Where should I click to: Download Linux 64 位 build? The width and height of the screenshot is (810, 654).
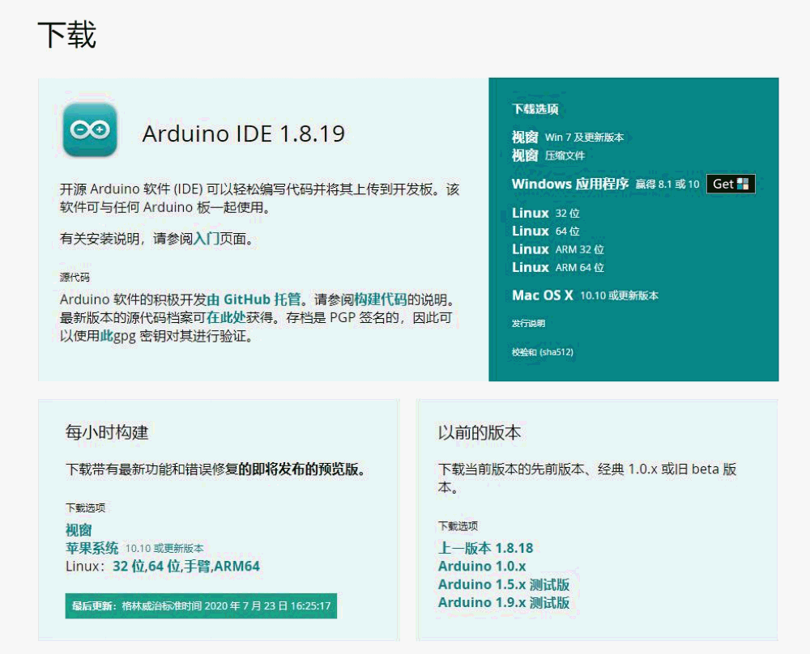[x=545, y=231]
